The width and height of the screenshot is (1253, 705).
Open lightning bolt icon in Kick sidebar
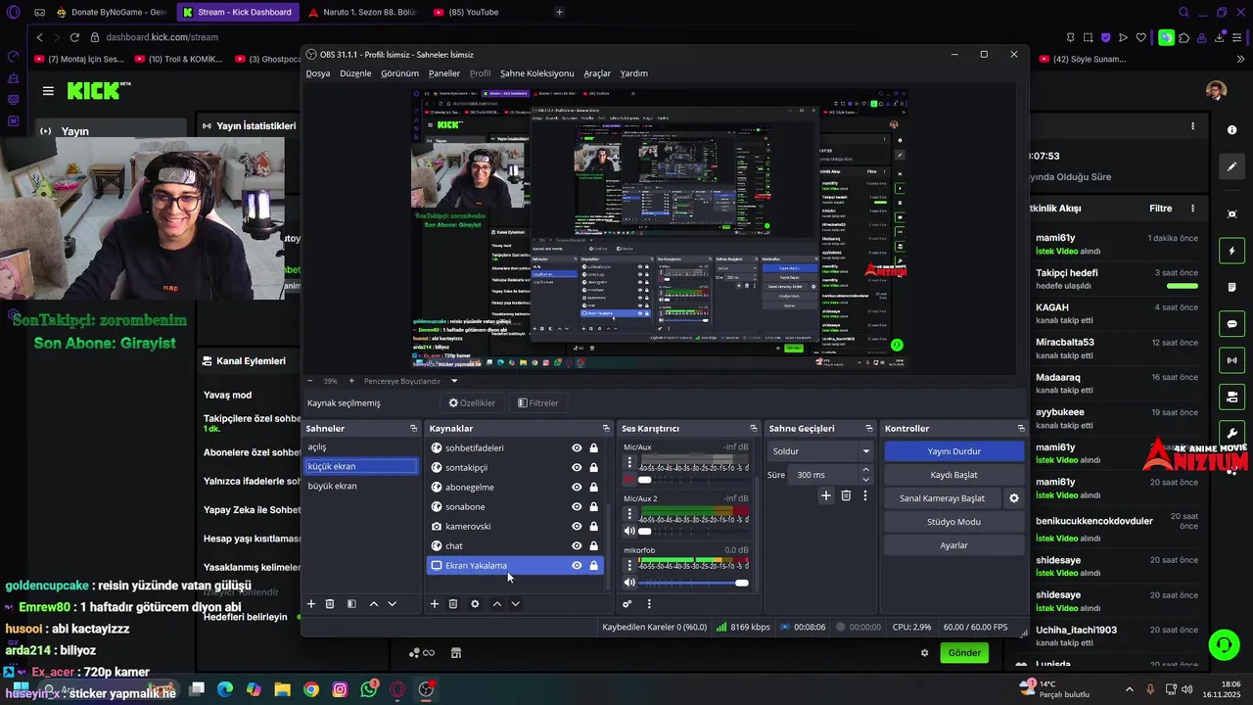pyautogui.click(x=1231, y=251)
